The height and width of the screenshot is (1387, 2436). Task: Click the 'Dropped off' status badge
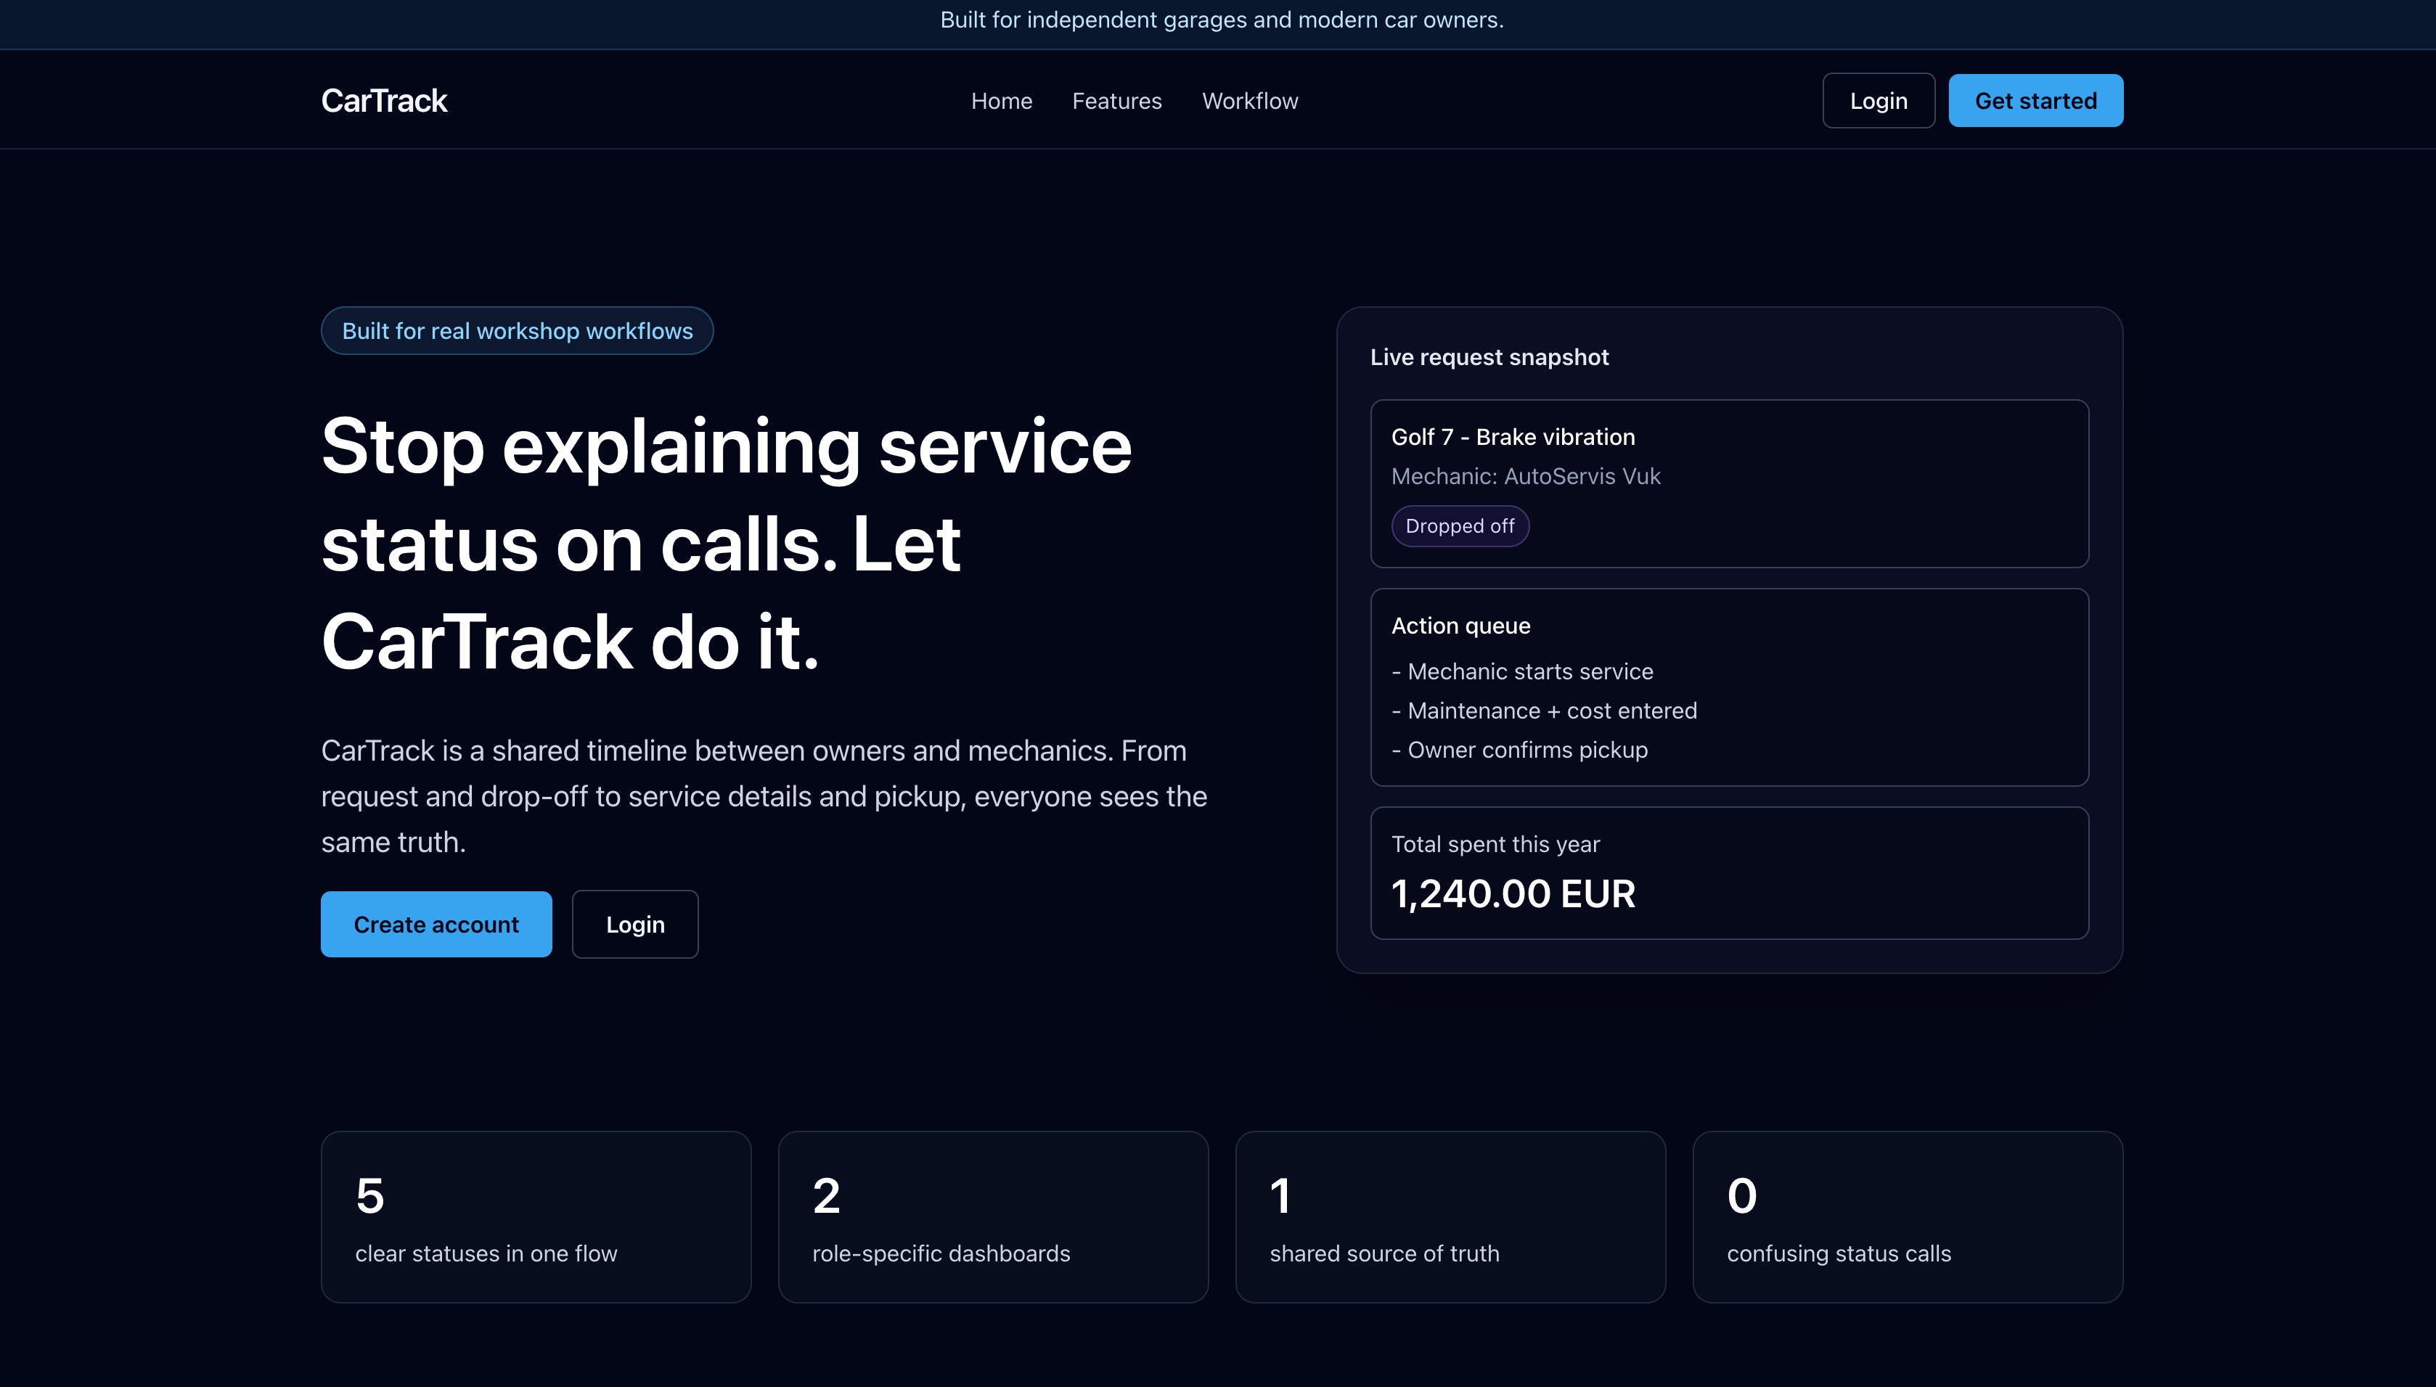[1460, 525]
